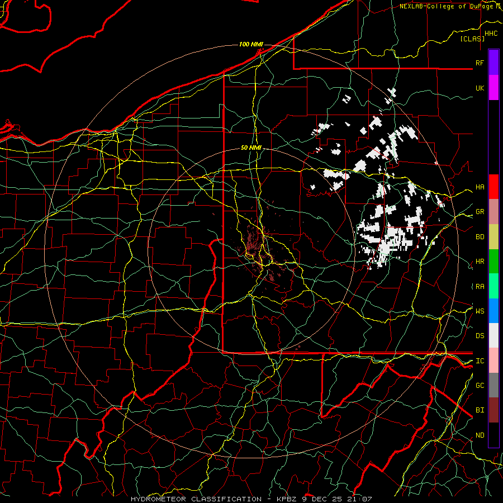Click the HA red legend color swatch
This screenshot has width=503, height=503.
click(493, 187)
